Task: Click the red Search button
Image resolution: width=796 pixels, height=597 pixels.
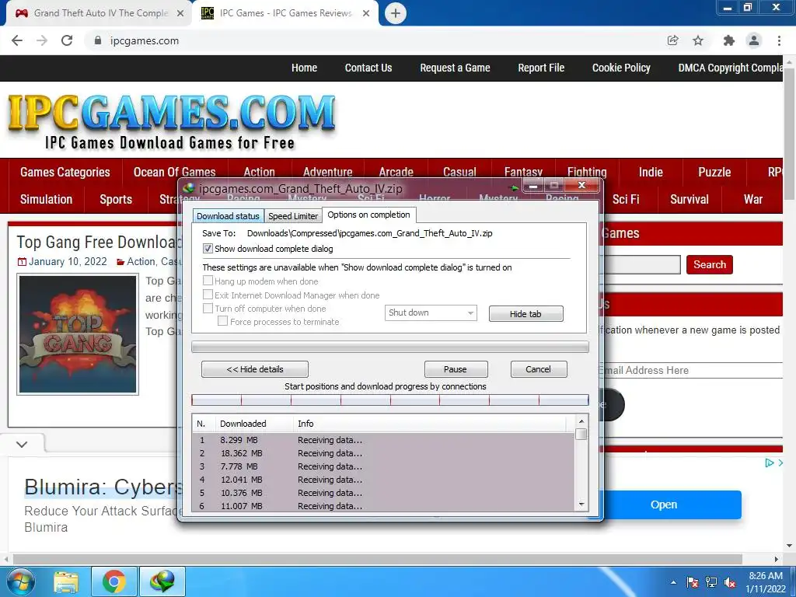Action: [709, 264]
